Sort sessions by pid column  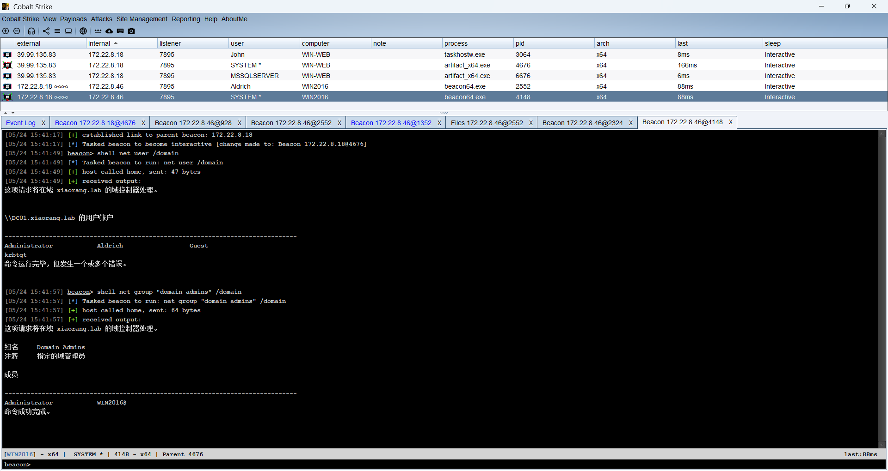[554, 43]
